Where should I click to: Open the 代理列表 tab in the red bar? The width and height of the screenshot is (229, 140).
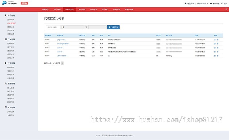click(117, 9)
